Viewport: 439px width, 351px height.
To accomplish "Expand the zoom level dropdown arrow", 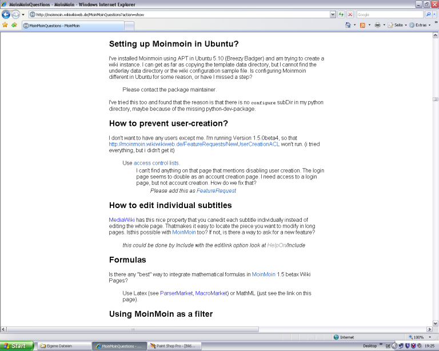I will coord(430,337).
